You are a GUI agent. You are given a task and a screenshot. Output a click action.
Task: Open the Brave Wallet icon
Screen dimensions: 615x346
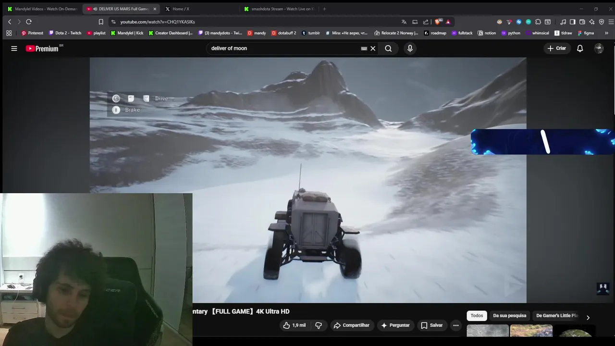coord(582,22)
